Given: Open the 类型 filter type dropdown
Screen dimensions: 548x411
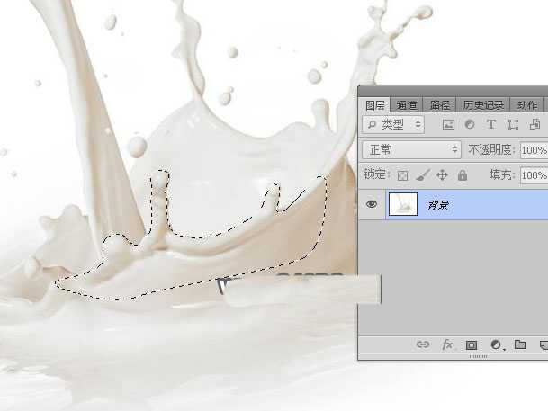Looking at the screenshot, I should coord(393,124).
